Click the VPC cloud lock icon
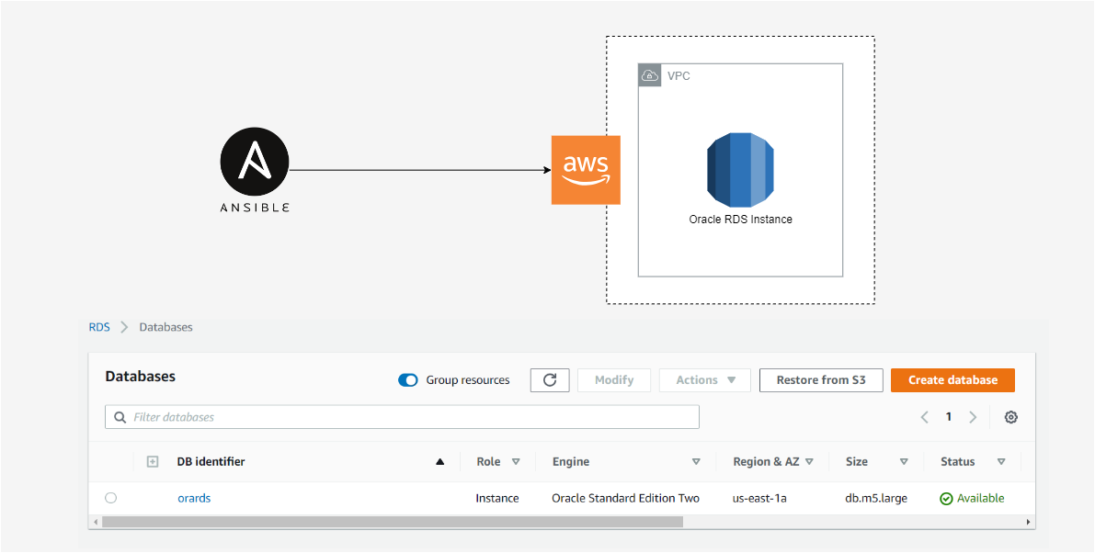Viewport: 1095px width, 553px height. 649,75
